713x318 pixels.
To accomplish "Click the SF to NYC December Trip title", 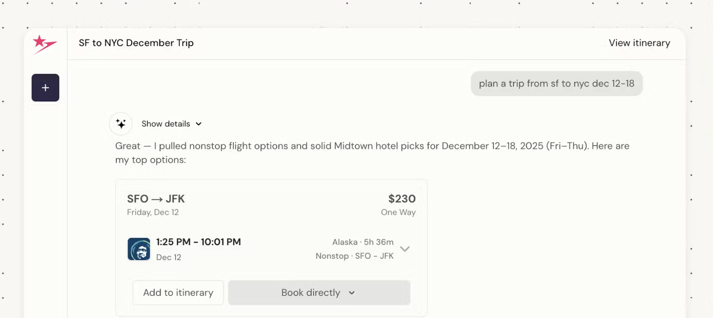I will click(x=136, y=43).
